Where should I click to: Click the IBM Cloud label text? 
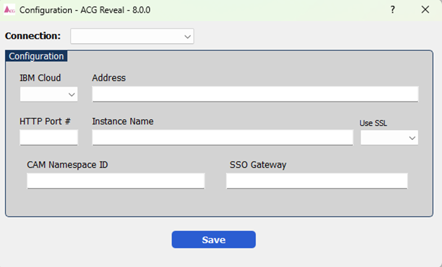[x=40, y=78]
